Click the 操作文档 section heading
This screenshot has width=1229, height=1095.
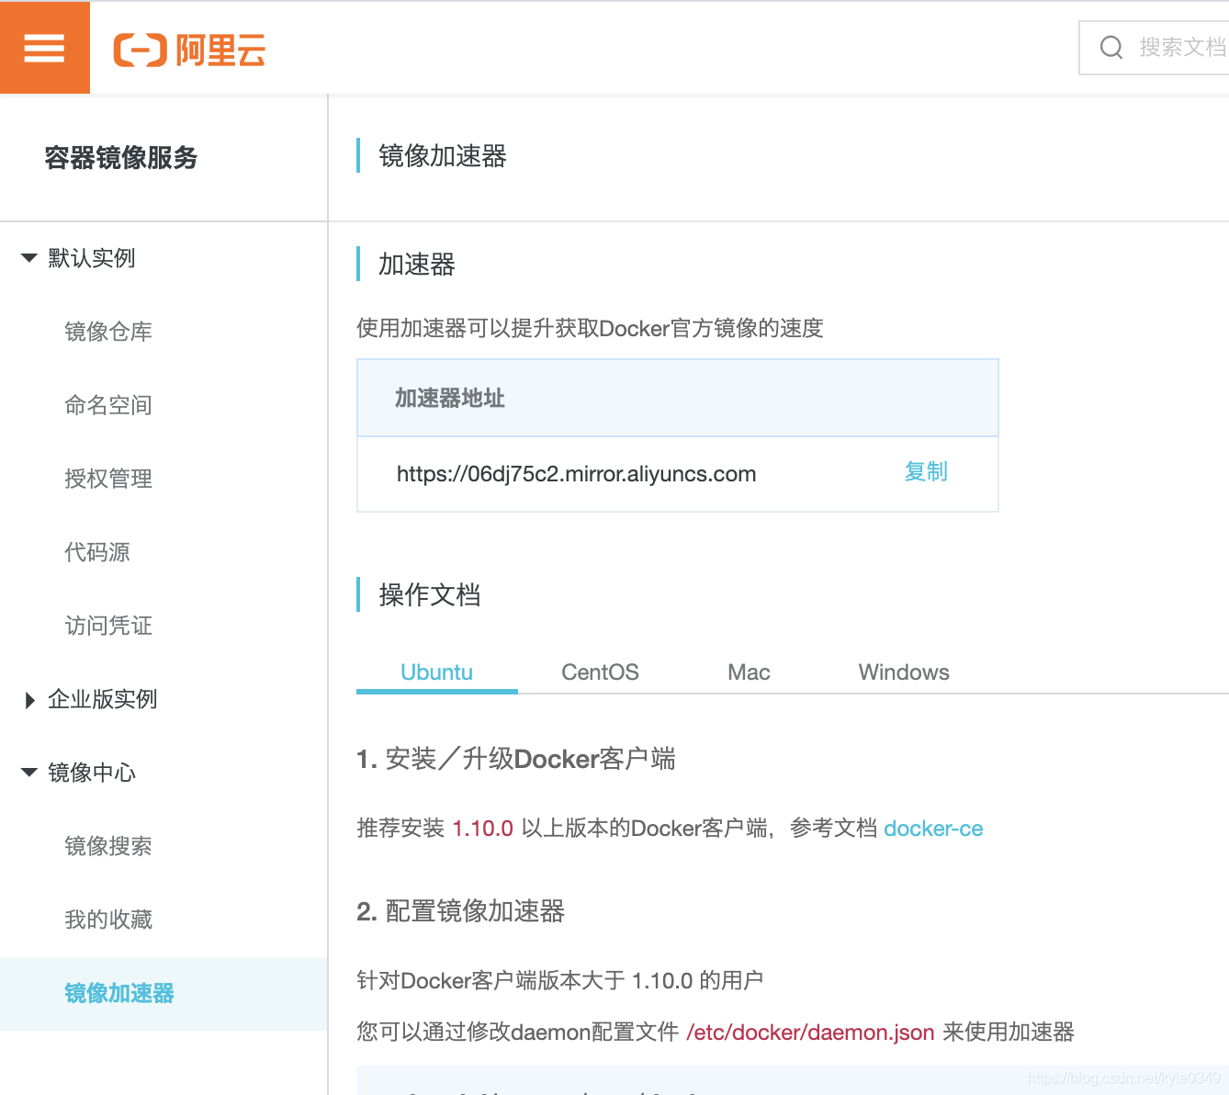430,595
